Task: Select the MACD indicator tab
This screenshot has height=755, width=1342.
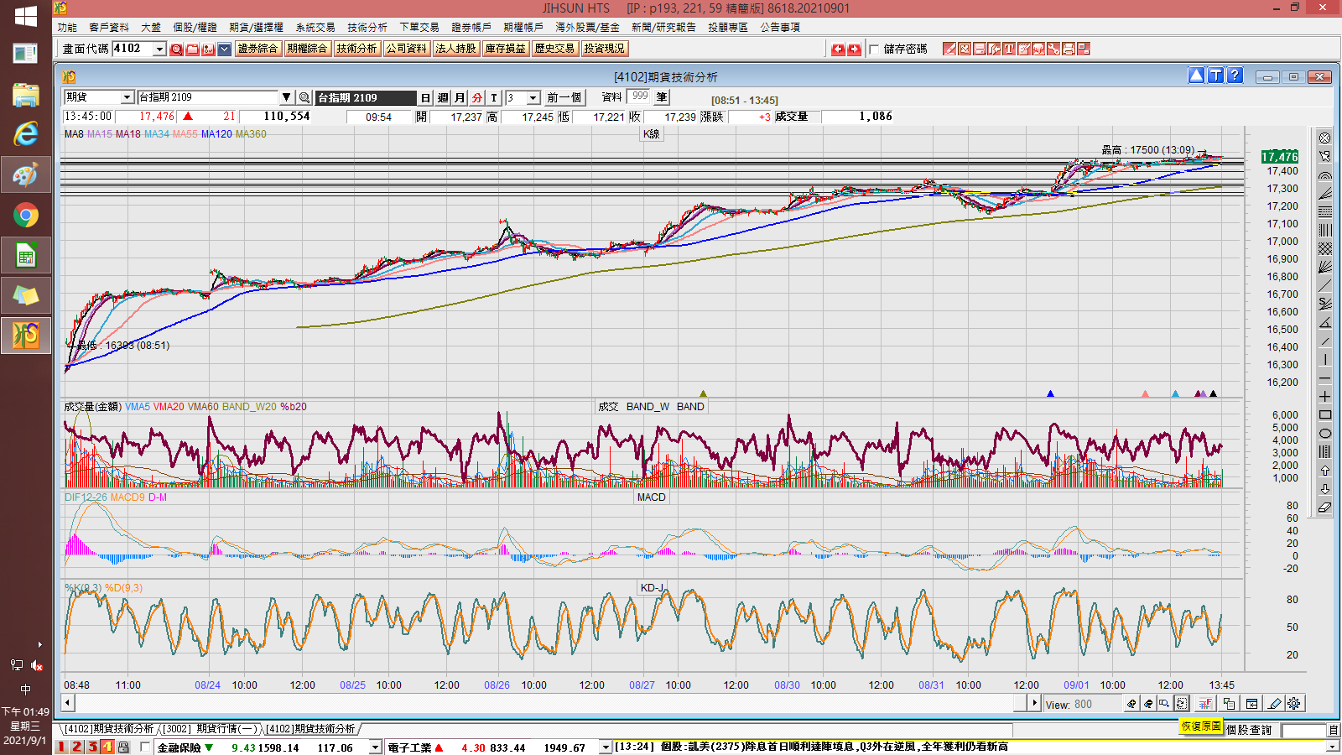Action: click(651, 497)
